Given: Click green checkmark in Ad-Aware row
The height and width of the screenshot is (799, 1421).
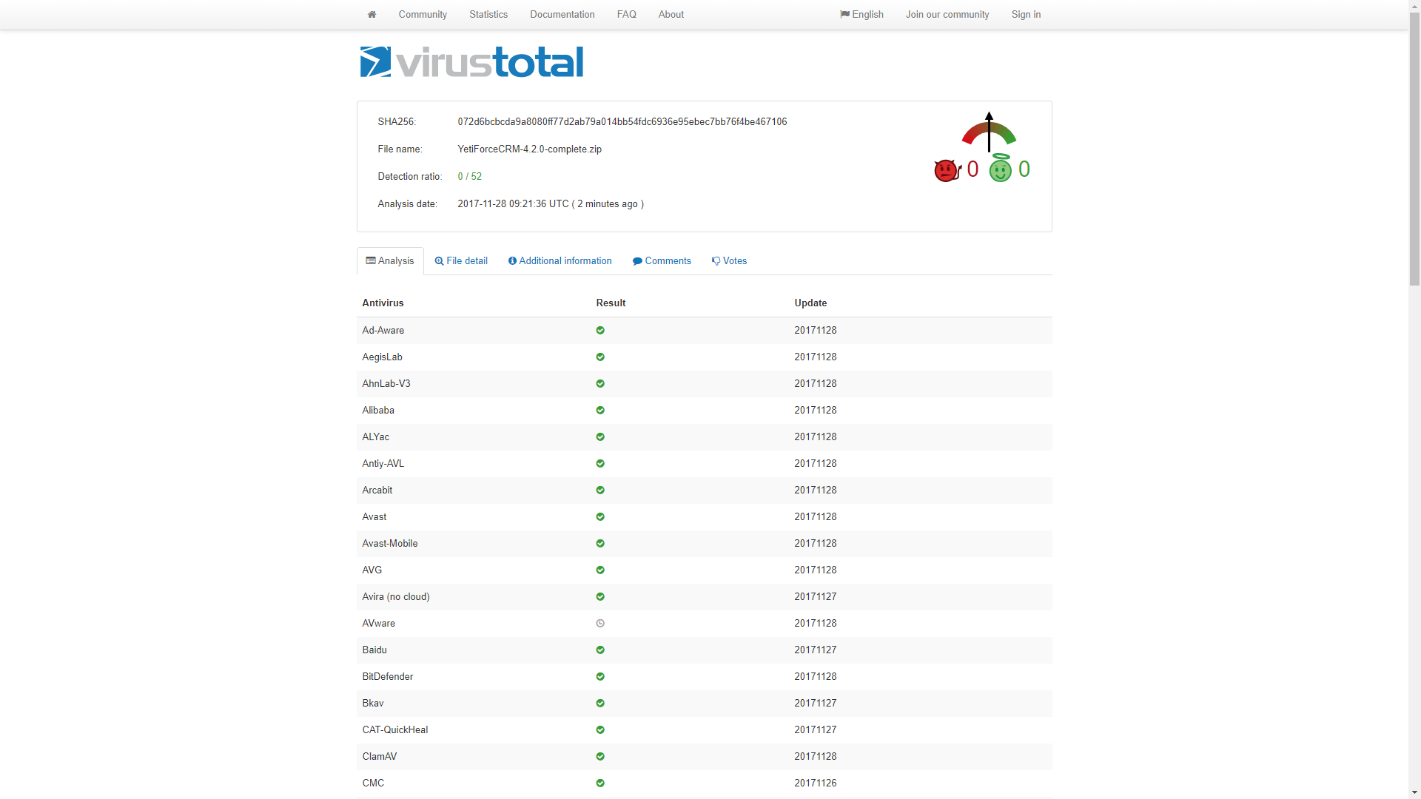Looking at the screenshot, I should click(600, 331).
